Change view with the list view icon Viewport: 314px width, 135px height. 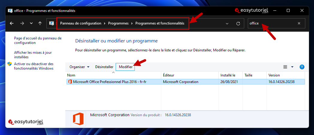[x=285, y=67]
